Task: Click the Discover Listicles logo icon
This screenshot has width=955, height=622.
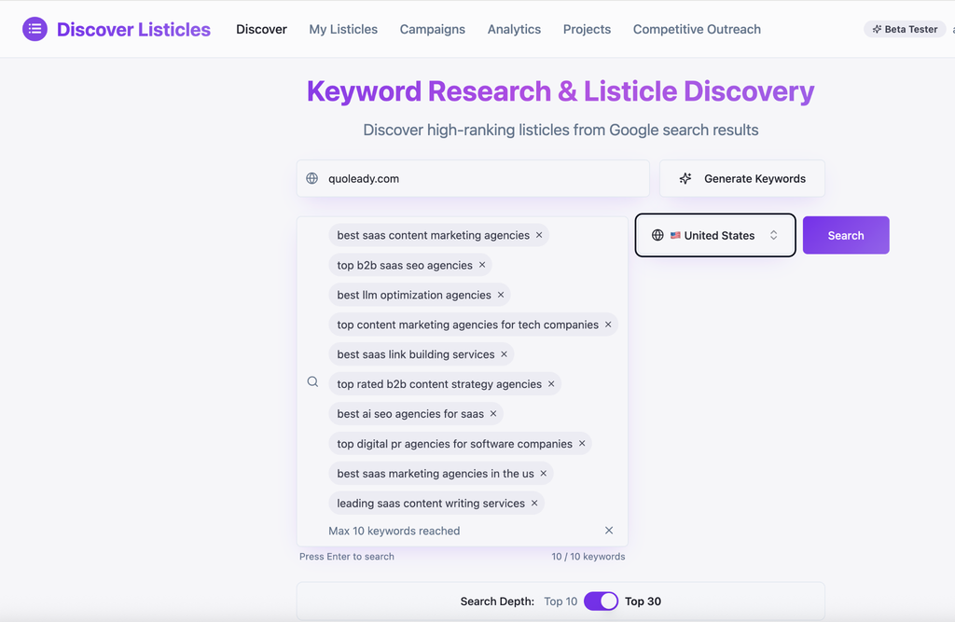Action: click(x=35, y=29)
